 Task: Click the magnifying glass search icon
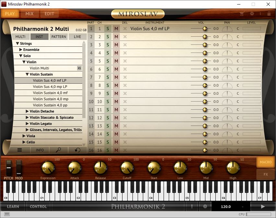point(58,150)
